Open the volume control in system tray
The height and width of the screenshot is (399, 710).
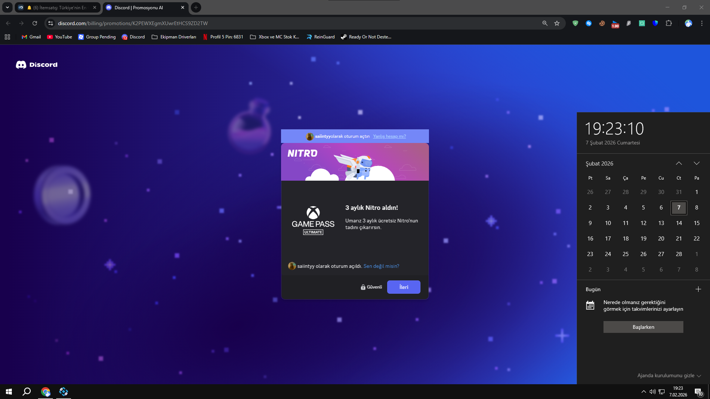click(x=653, y=392)
